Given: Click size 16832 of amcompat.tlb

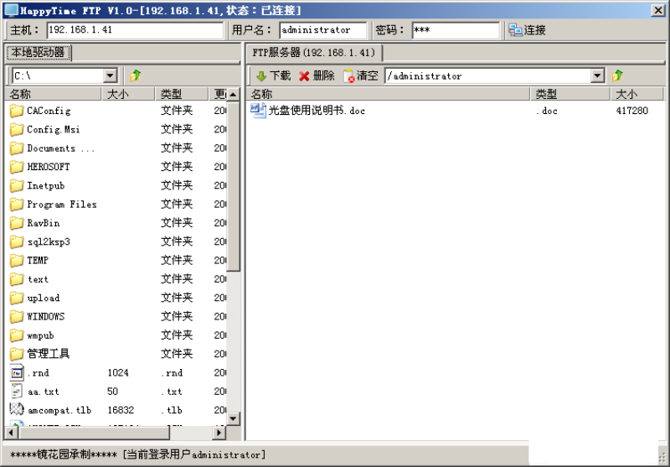Looking at the screenshot, I should [x=121, y=410].
